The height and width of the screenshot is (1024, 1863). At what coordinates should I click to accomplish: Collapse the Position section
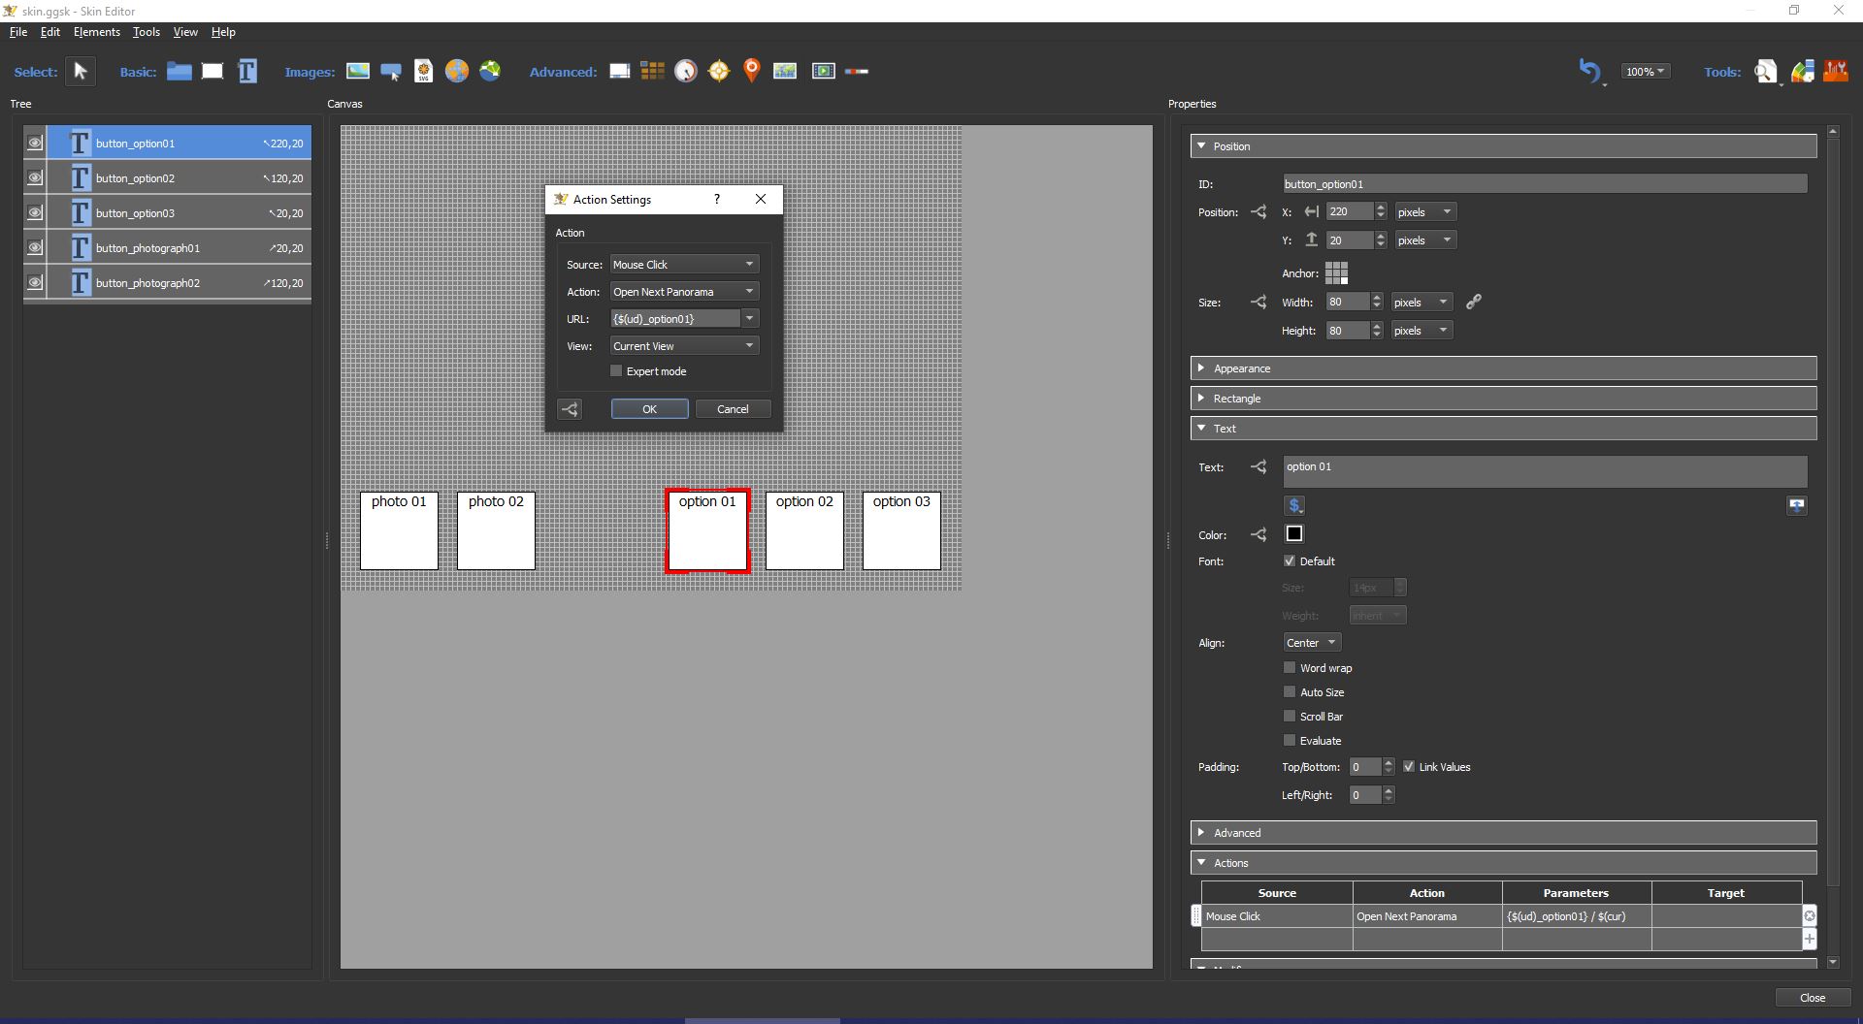point(1503,146)
